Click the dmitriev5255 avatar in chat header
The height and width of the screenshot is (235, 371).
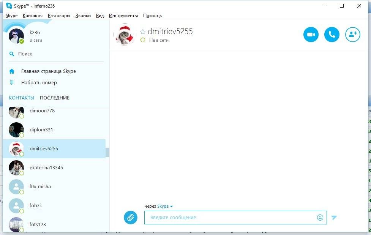(x=125, y=35)
